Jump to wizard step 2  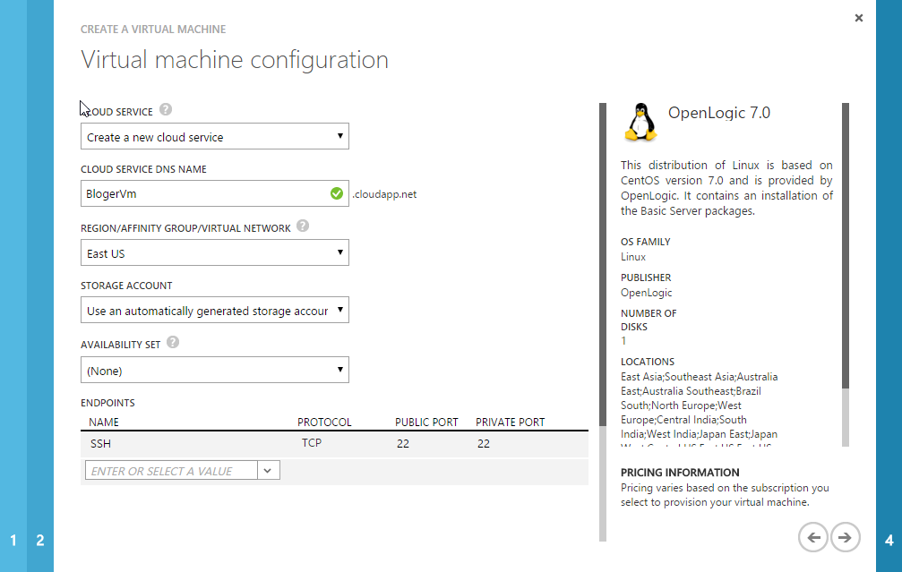pos(40,541)
